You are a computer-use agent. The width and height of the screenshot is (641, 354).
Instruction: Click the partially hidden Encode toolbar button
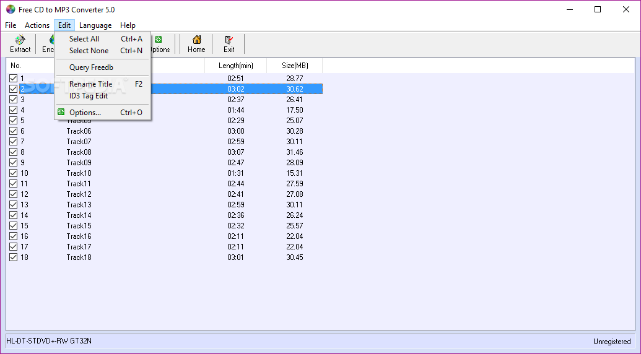pos(48,44)
